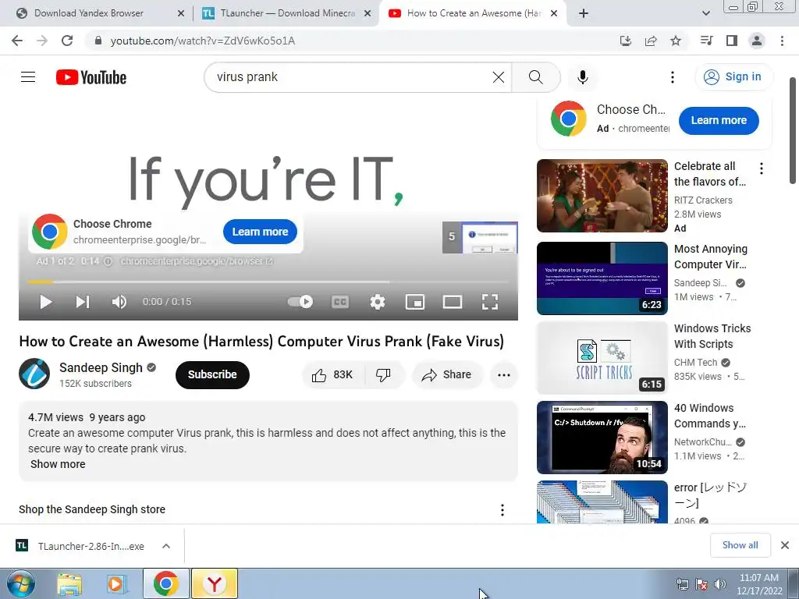Open options menu for RITZ ad

click(x=762, y=168)
